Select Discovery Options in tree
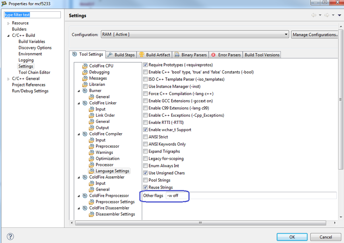The width and height of the screenshot is (344, 243). 35,47
